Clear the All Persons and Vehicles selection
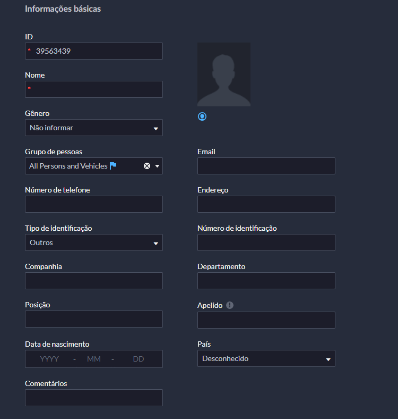This screenshot has height=419, width=398. pos(147,166)
